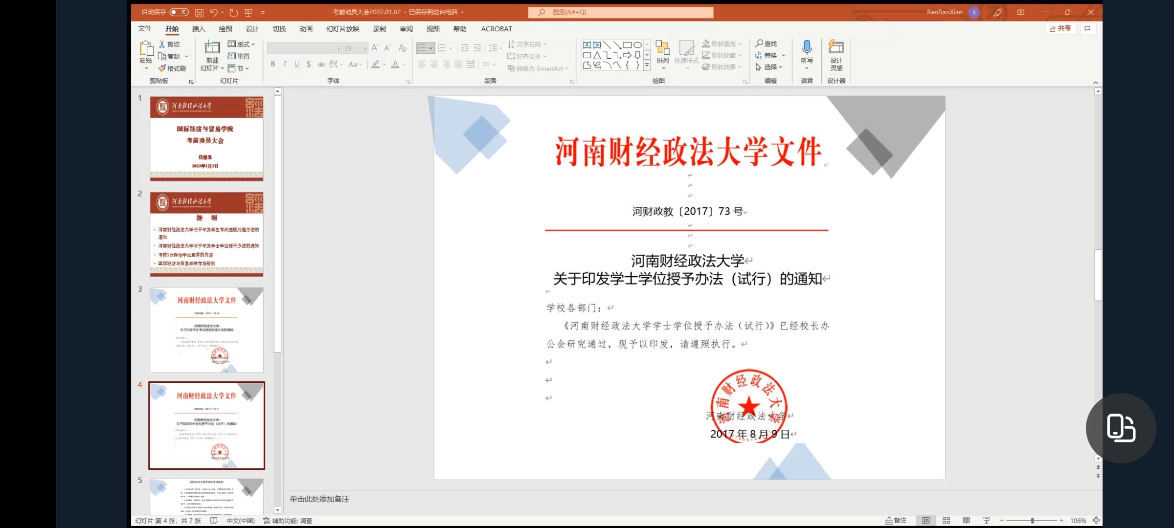
Task: Toggle the Notes (备注) pane in the status bar
Action: (x=895, y=520)
